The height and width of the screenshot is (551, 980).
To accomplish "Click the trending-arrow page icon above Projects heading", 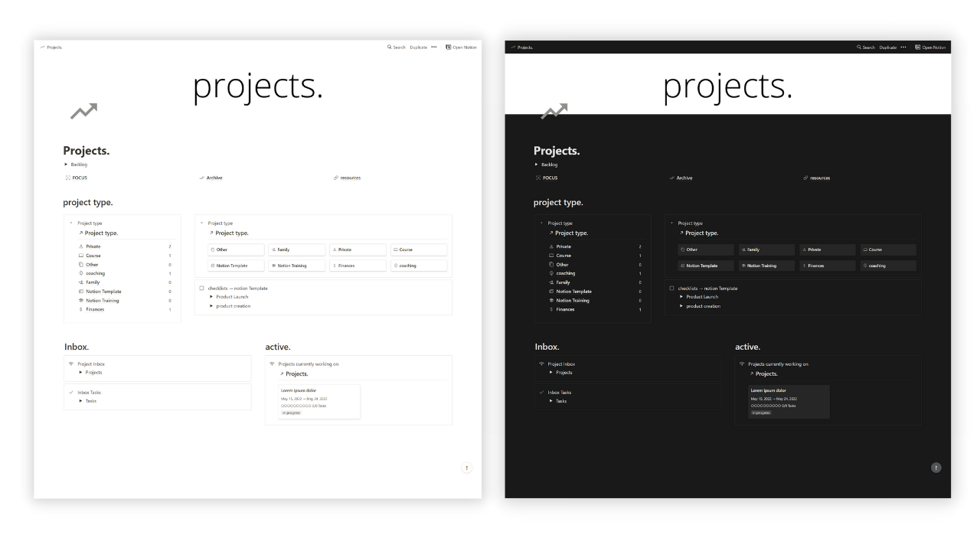I will [x=84, y=111].
